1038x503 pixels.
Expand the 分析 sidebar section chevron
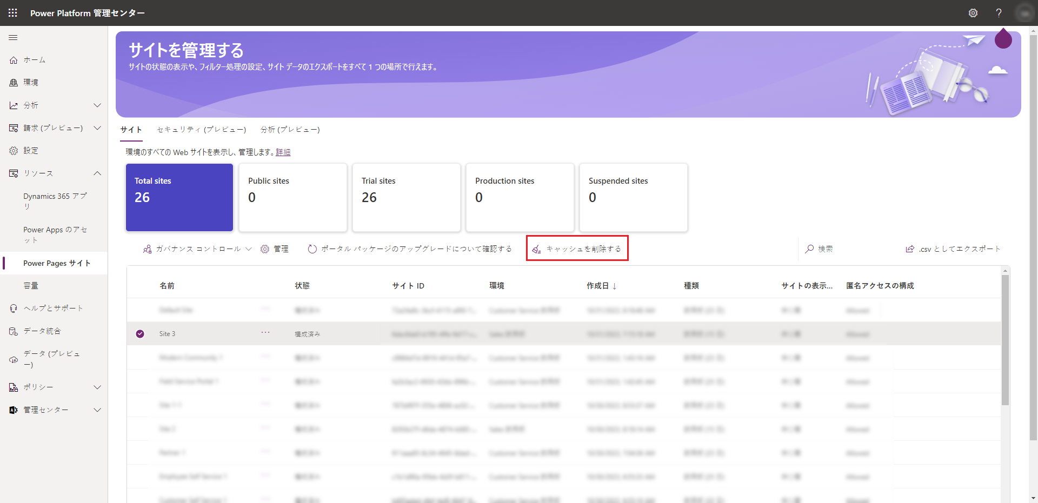97,105
